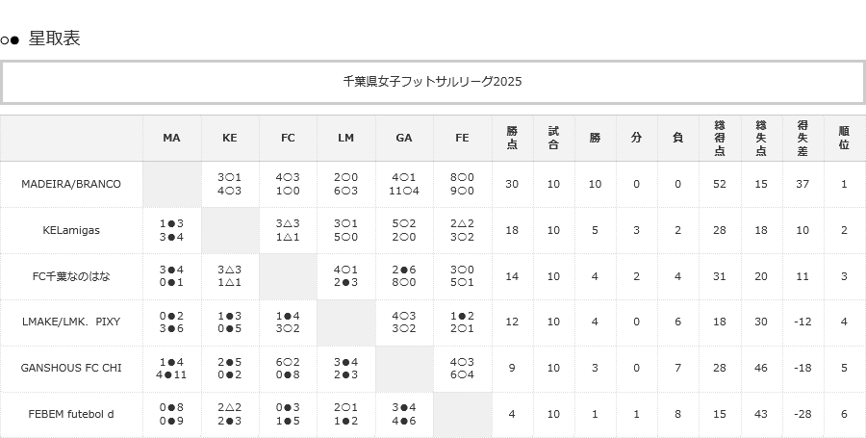The image size is (866, 438).
Task: Click FEBEM's goal difference value -28
Action: coord(802,414)
